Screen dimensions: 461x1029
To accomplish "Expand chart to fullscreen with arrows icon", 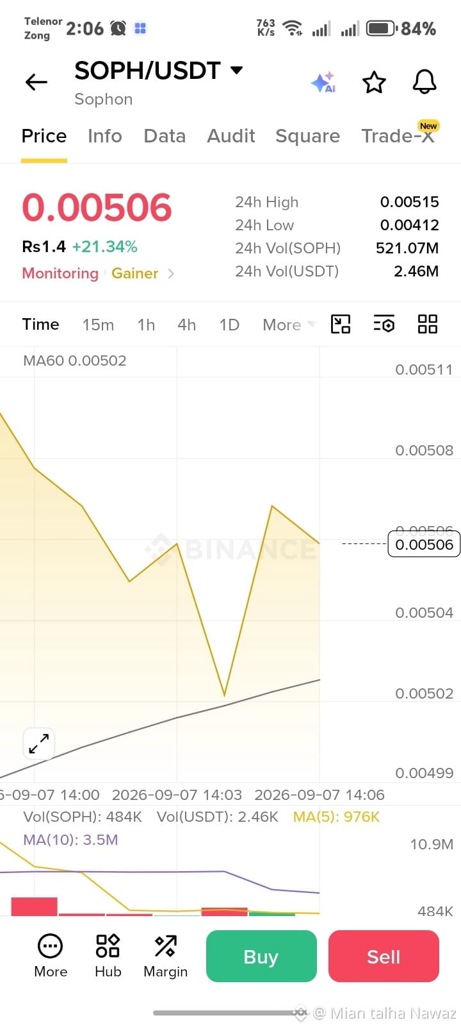I will pyautogui.click(x=38, y=744).
